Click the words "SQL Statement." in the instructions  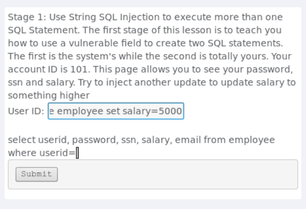[44, 30]
